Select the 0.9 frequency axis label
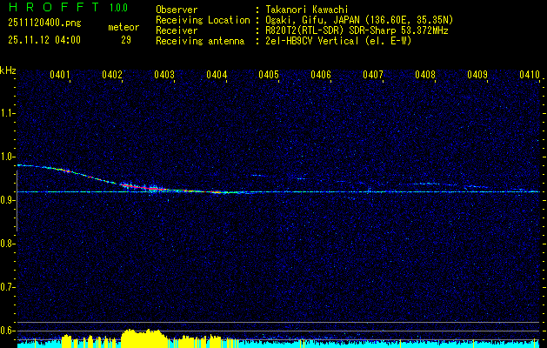 [8, 199]
